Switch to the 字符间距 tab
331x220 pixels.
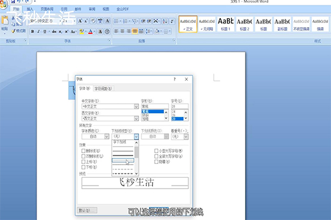(103, 89)
